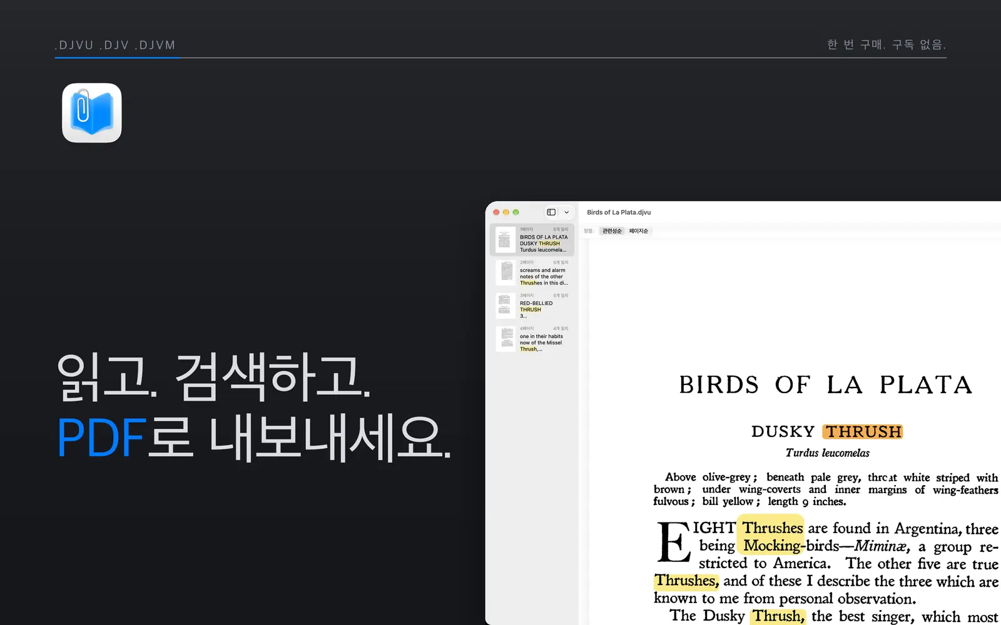Click the 'Turdus leucomelas' italic subtitle
1001x625 pixels.
pyautogui.click(x=827, y=453)
